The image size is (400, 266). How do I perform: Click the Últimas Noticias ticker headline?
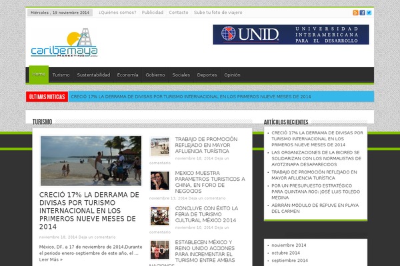[191, 96]
